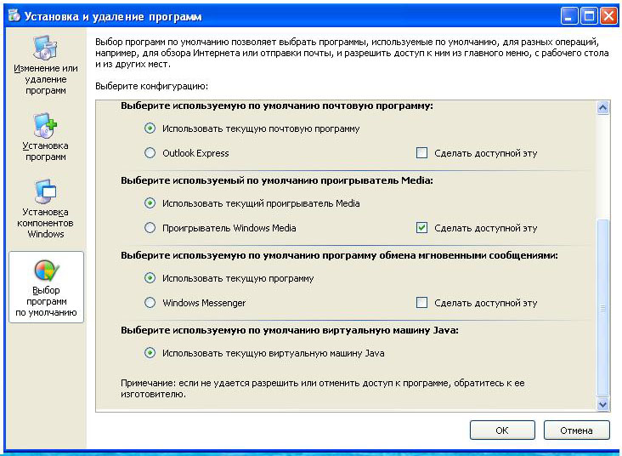Viewport: 622px width, 456px height.
Task: Enable access checkbox for Windows Messenger
Action: [x=421, y=303]
